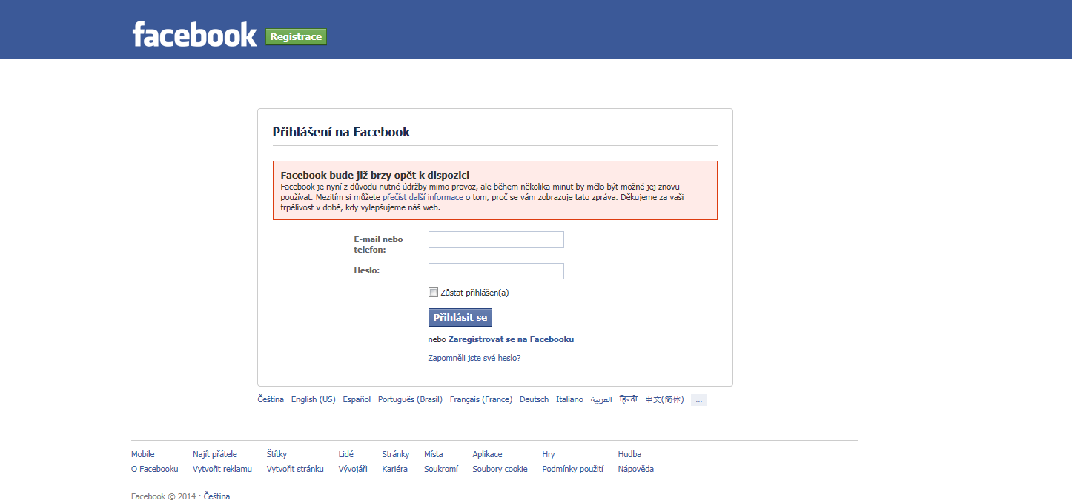This screenshot has width=1072, height=500.
Task: Focus the E-mail nebo telefon field
Action: [496, 239]
